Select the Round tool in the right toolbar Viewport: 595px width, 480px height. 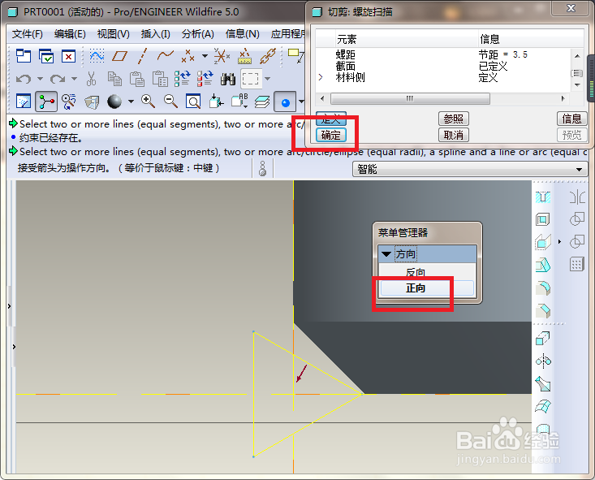point(543,288)
